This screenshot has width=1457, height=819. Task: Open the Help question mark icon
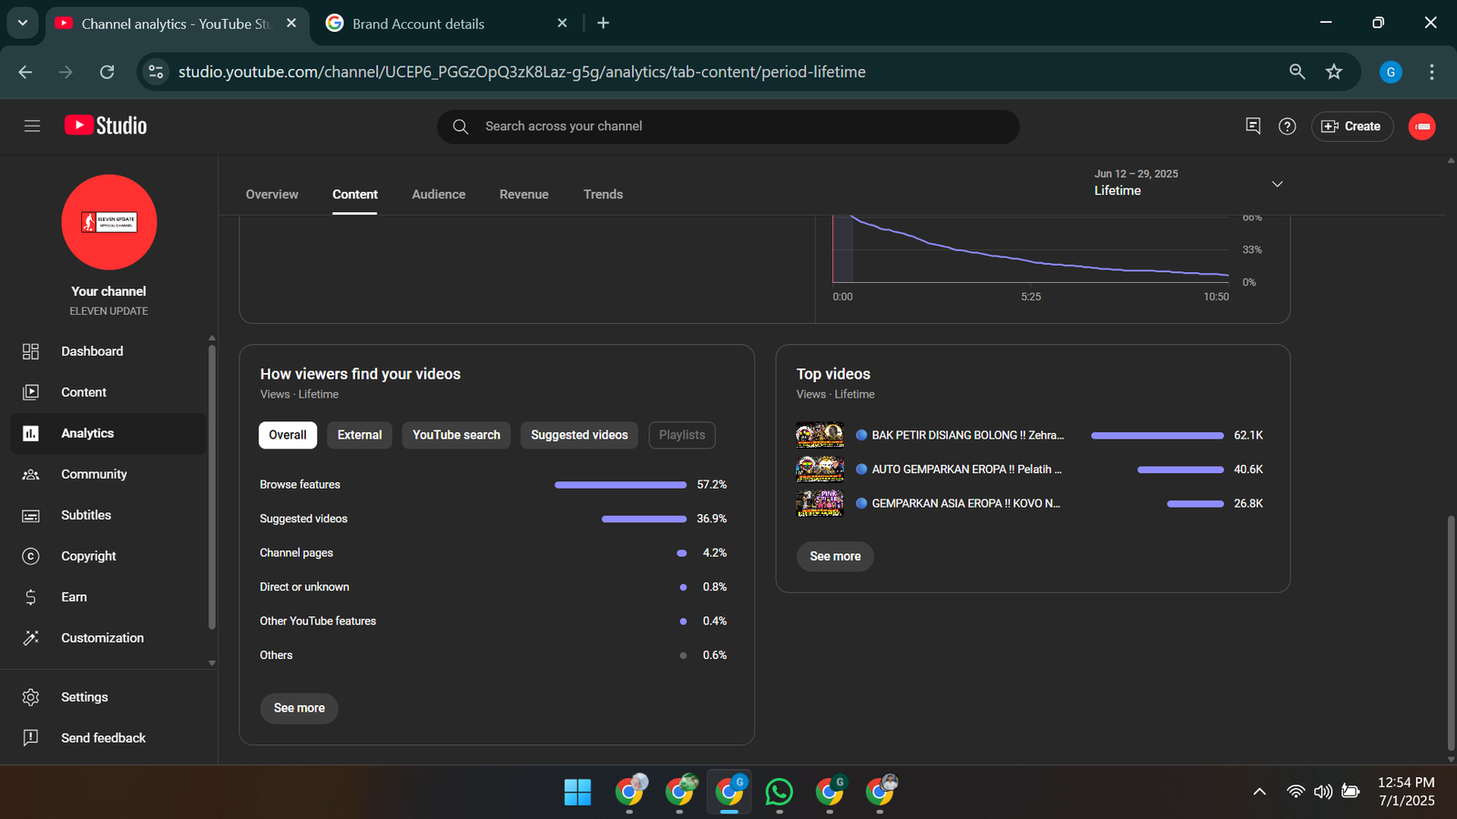(x=1287, y=126)
